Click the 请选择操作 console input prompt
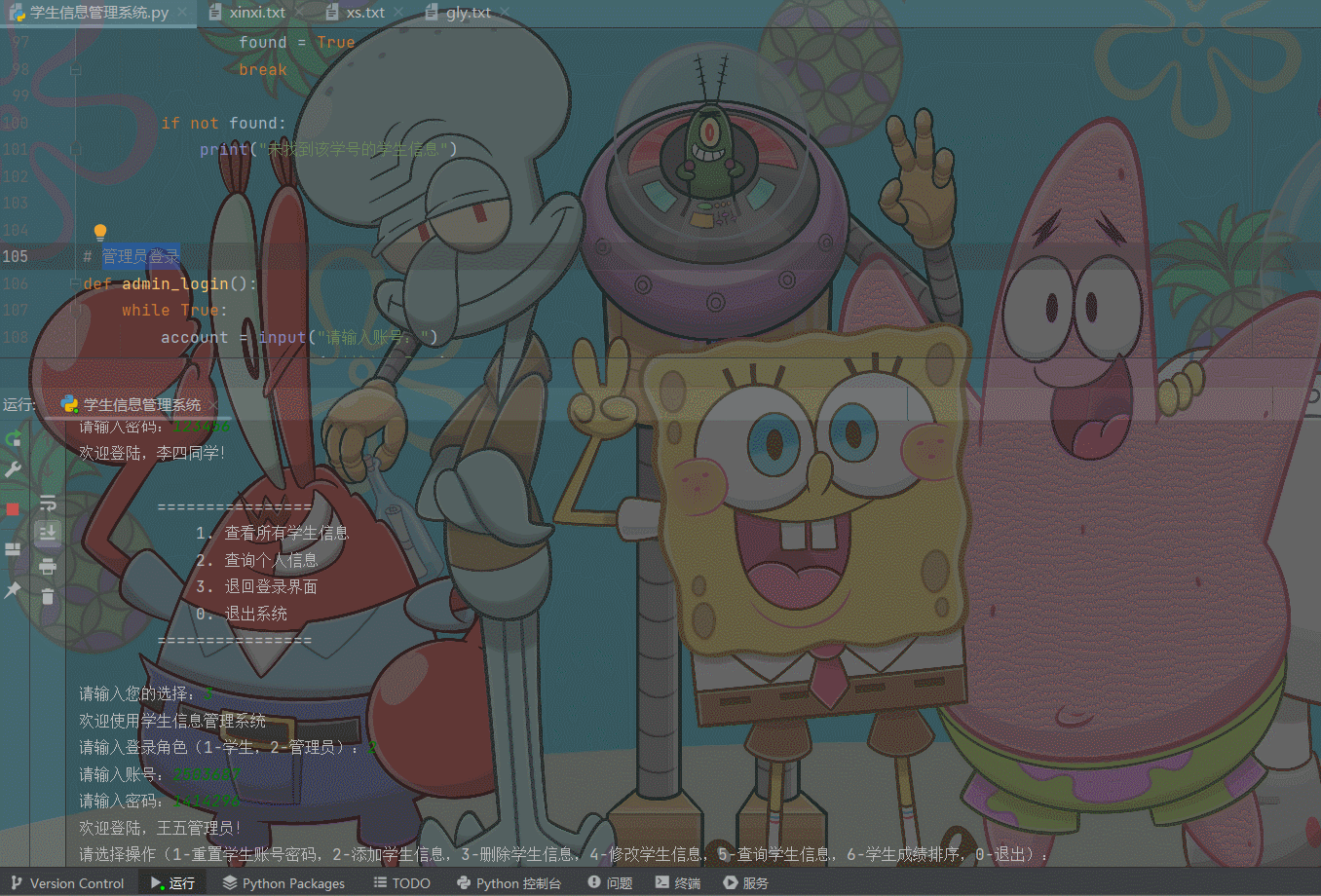Image resolution: width=1321 pixels, height=896 pixels. coord(564,854)
